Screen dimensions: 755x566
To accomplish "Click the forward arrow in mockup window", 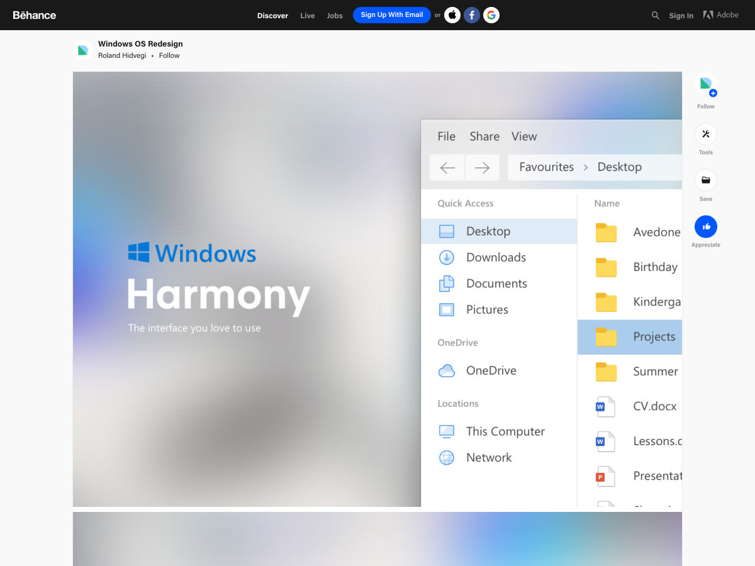I will point(482,167).
